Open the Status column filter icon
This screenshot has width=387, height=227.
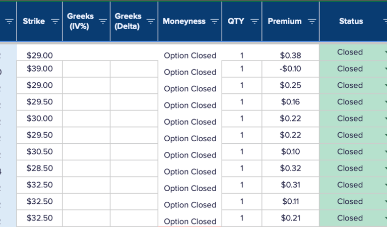pos(384,21)
